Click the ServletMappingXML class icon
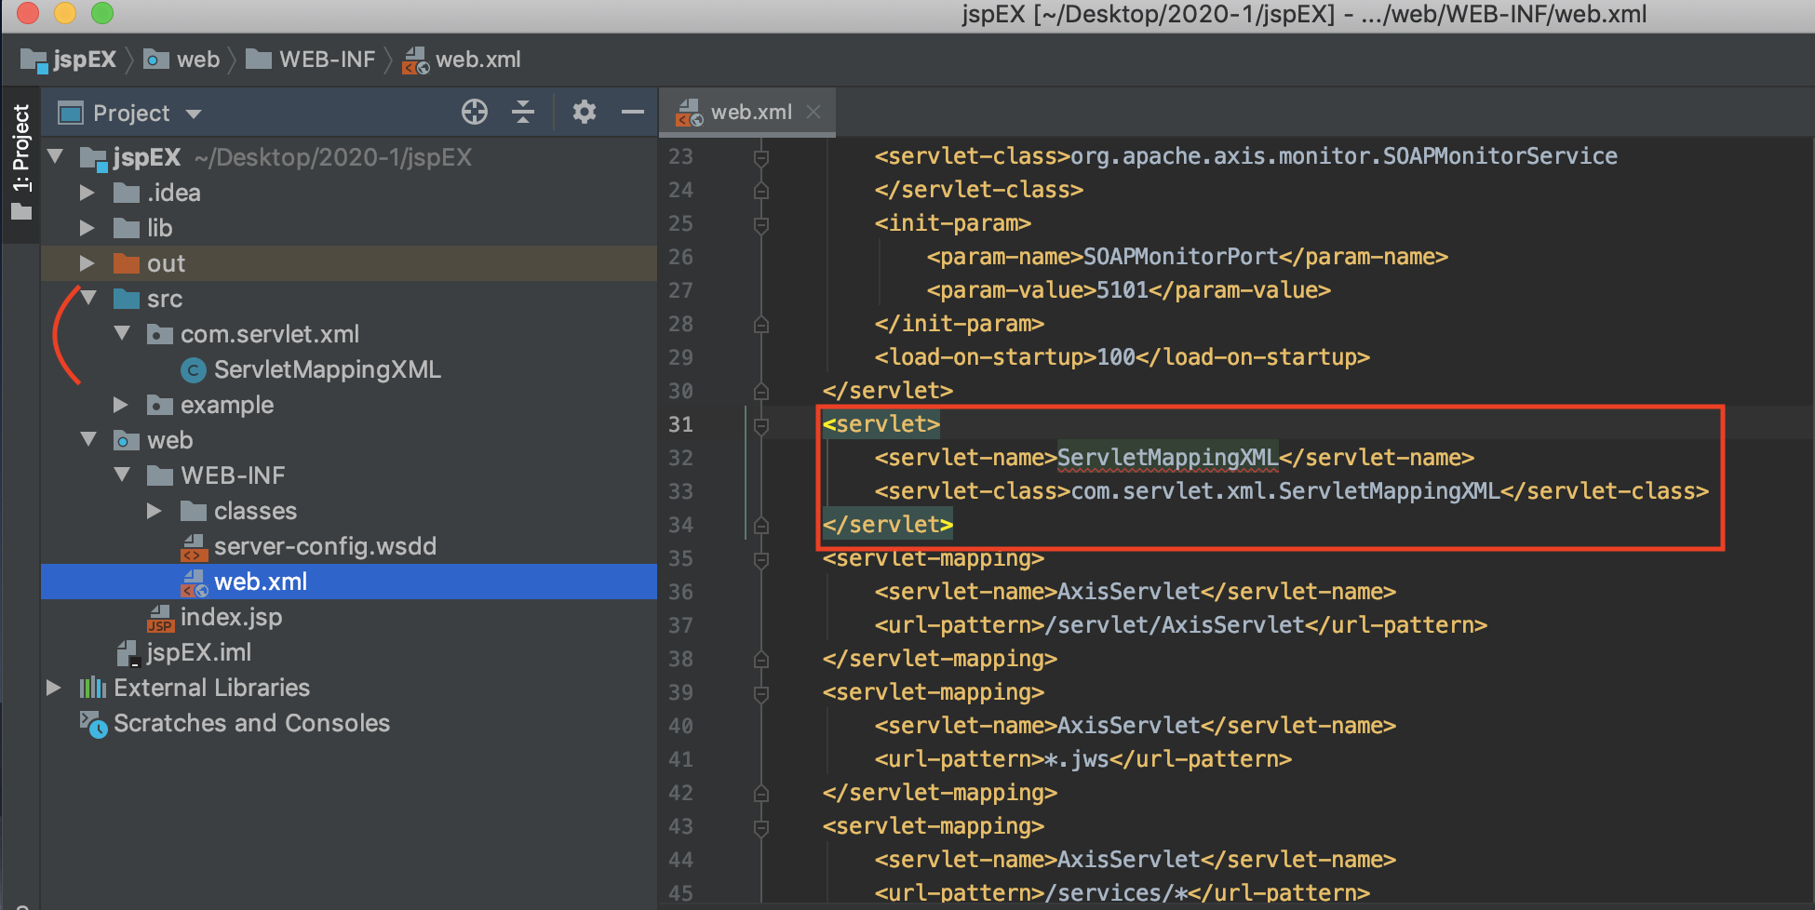The image size is (1815, 910). tap(193, 370)
